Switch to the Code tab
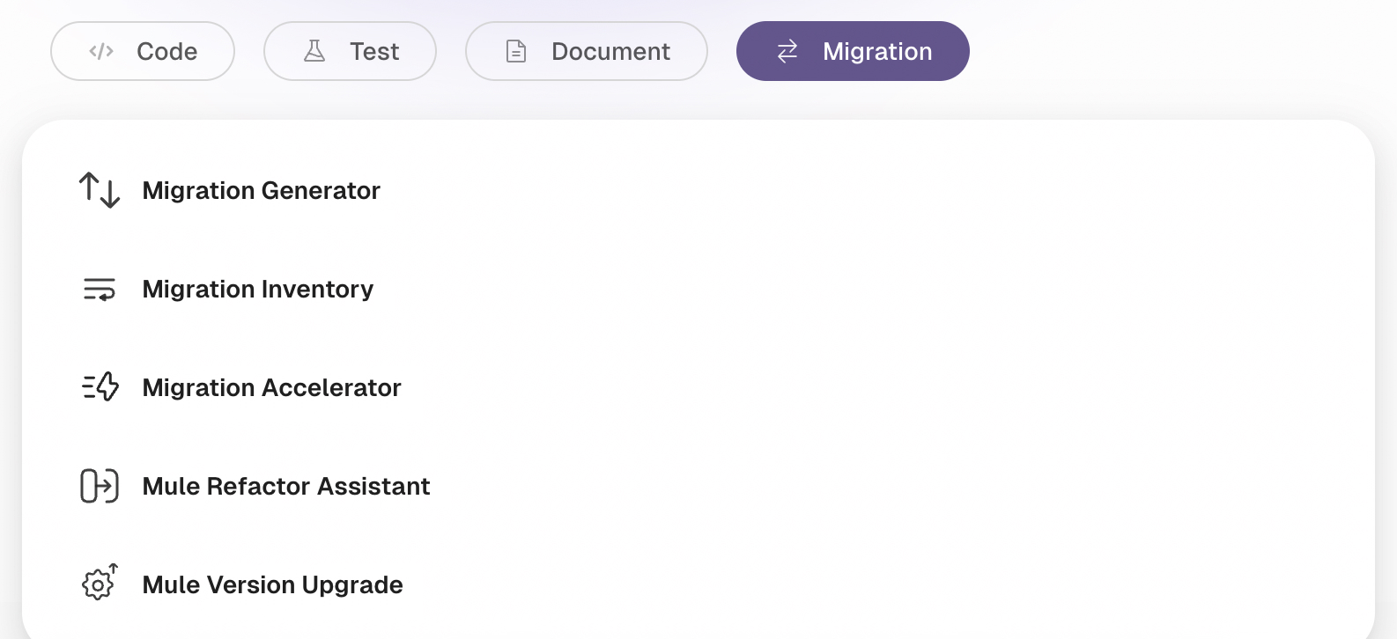Image resolution: width=1397 pixels, height=639 pixels. click(x=143, y=51)
